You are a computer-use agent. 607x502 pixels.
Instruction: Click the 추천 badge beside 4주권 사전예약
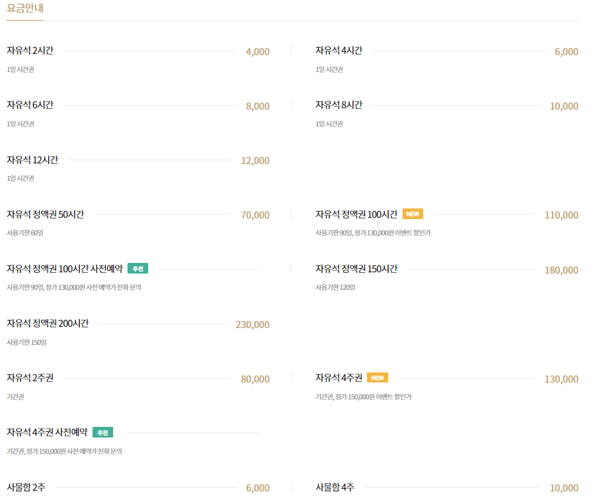103,433
